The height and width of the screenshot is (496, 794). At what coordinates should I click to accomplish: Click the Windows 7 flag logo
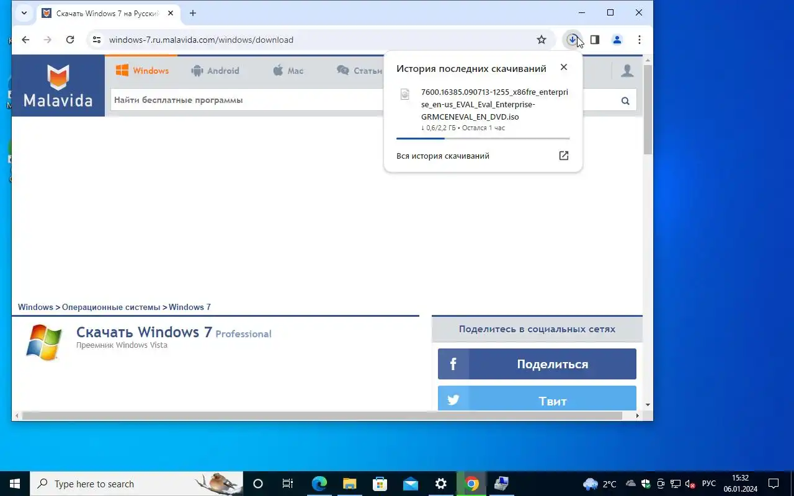click(x=44, y=342)
